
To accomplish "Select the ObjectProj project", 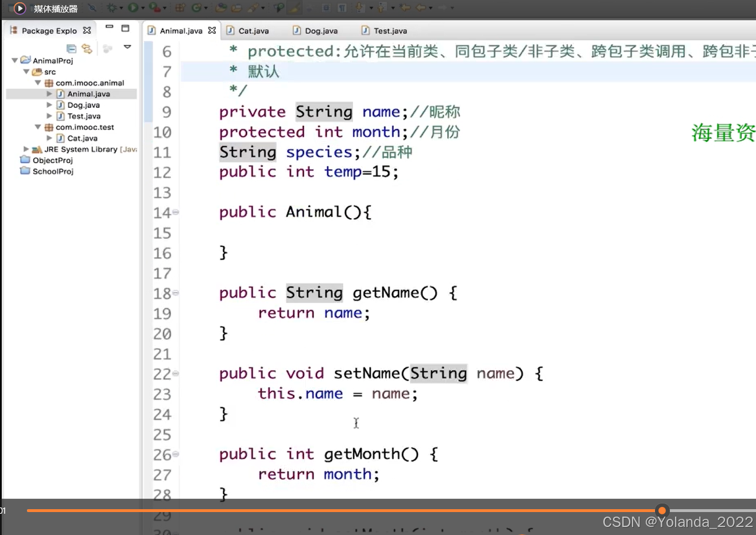I will [x=46, y=160].
